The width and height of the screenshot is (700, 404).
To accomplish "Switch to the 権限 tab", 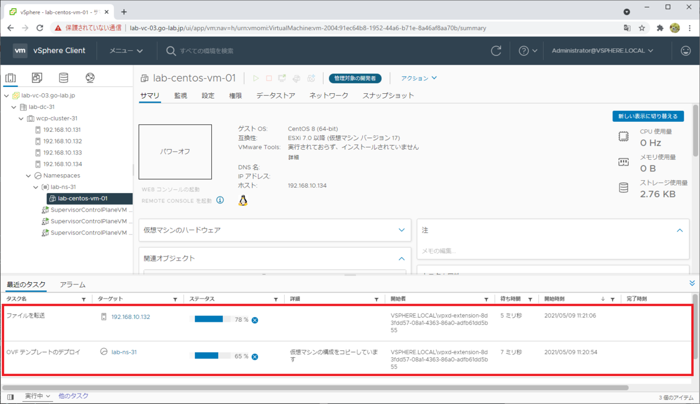I will [x=236, y=96].
